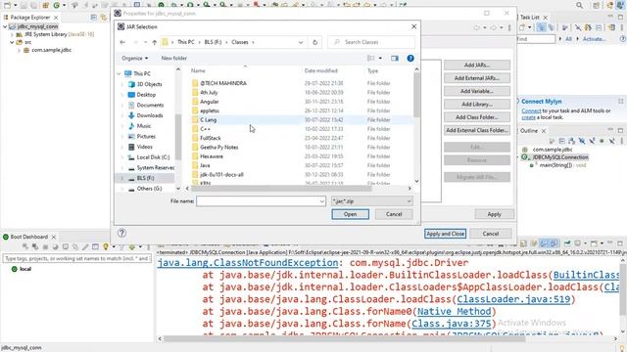Toggle the preview pane in JAR Selection
This screenshot has height=352, width=627.
(x=395, y=59)
